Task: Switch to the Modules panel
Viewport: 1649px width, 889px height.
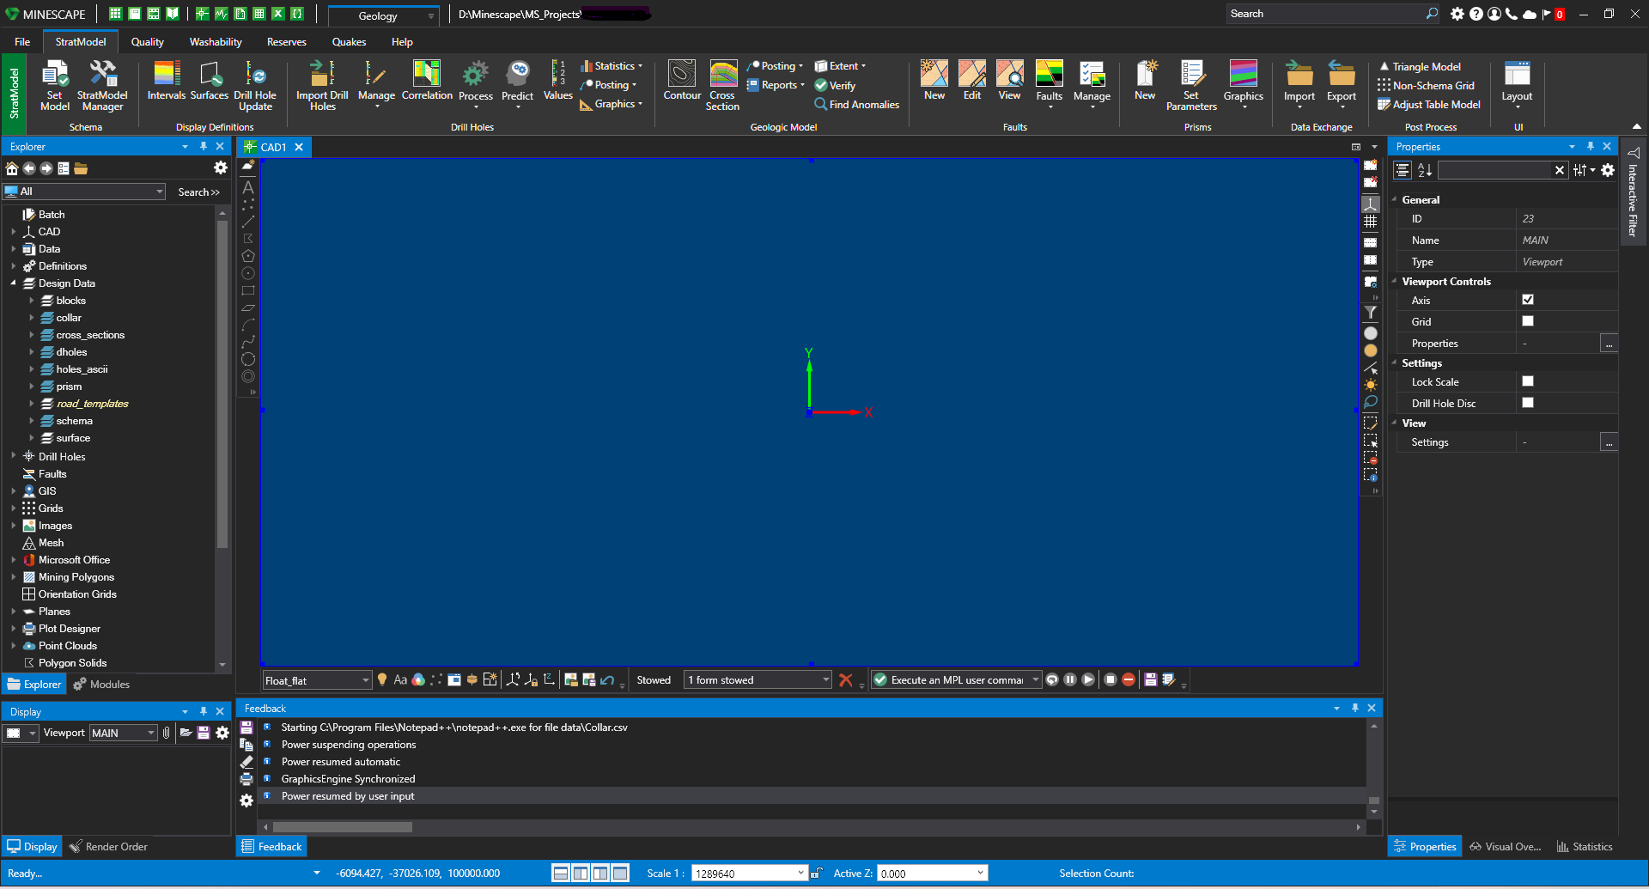Action: tap(101, 685)
